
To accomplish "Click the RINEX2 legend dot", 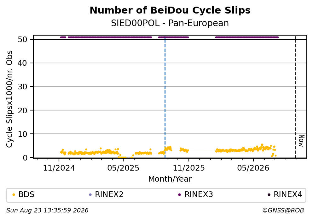I will [x=90, y=195].
